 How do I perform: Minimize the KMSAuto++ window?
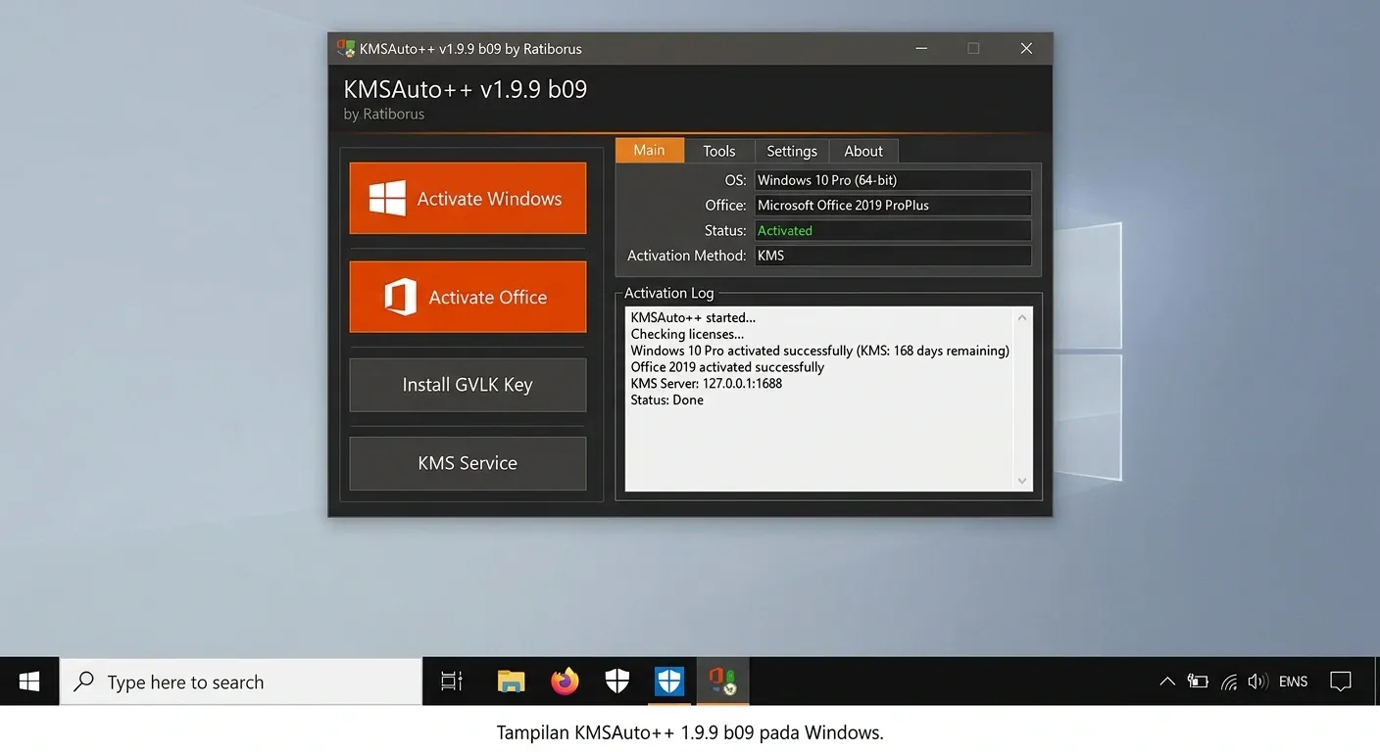pos(921,48)
